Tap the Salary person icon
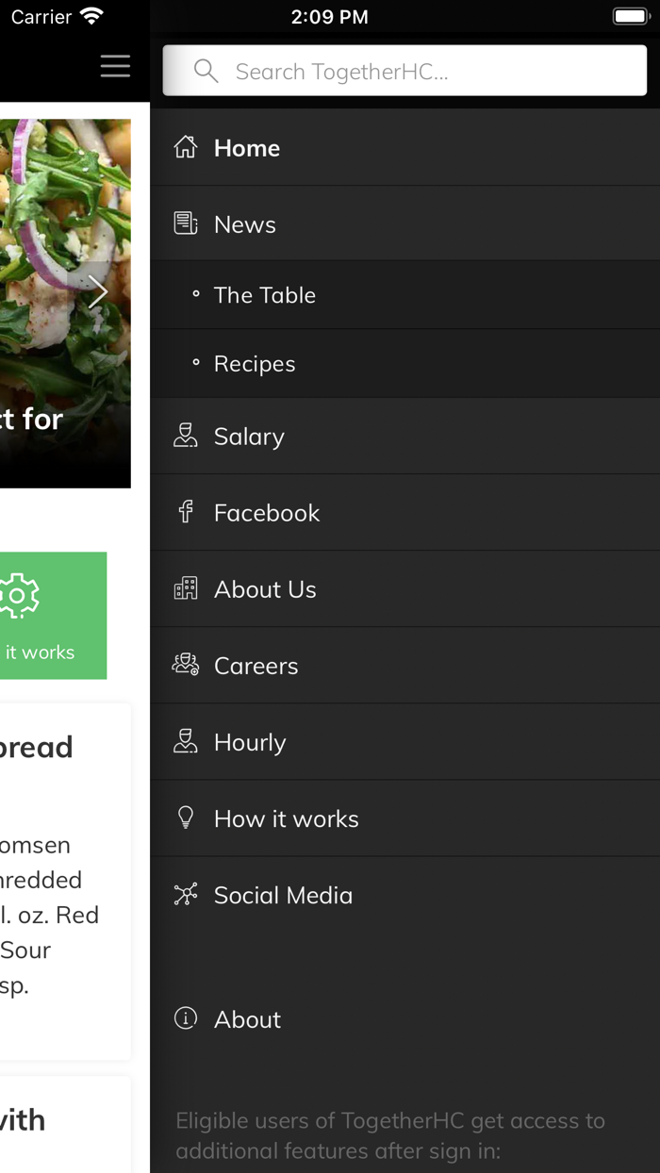 [186, 436]
